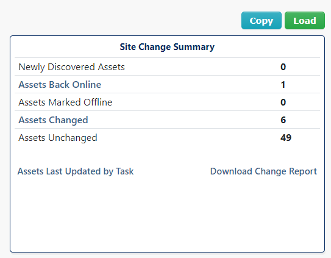Click the Assets Back Online count 1
Image resolution: width=331 pixels, height=258 pixels.
pyautogui.click(x=283, y=85)
